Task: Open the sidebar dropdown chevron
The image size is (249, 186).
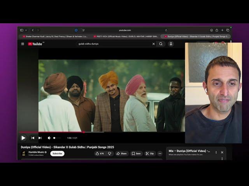Action: [26, 30]
